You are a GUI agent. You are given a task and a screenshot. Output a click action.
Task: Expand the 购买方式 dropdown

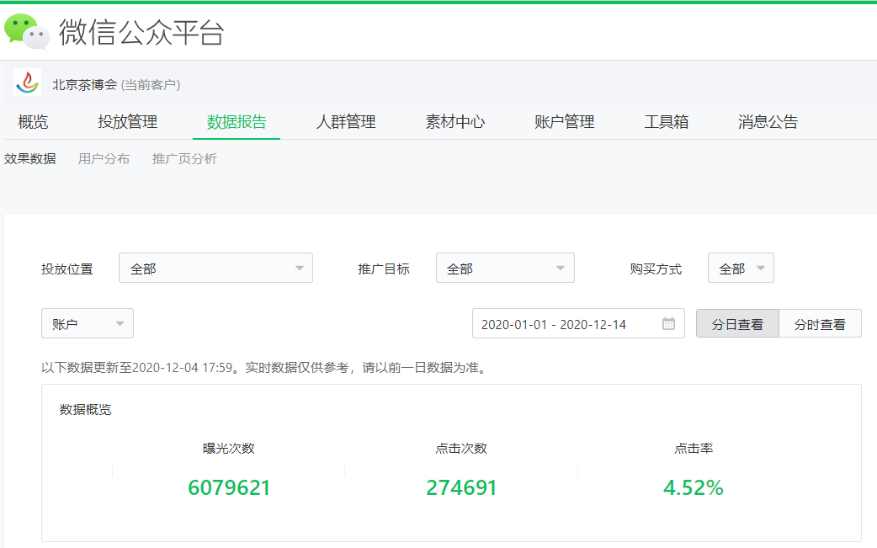[741, 267]
